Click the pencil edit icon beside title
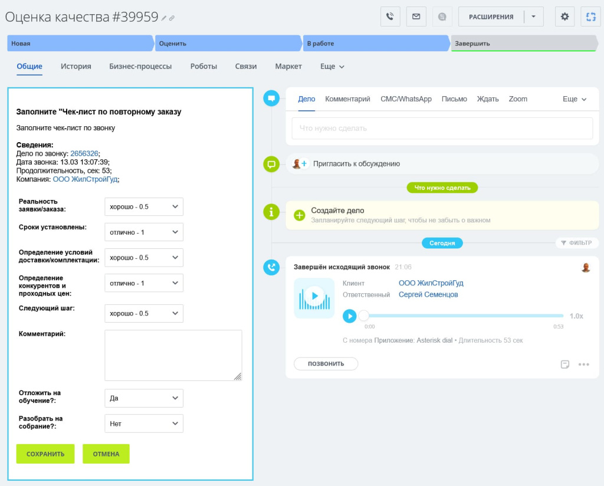Screen dimensions: 604x486 pyautogui.click(x=164, y=18)
